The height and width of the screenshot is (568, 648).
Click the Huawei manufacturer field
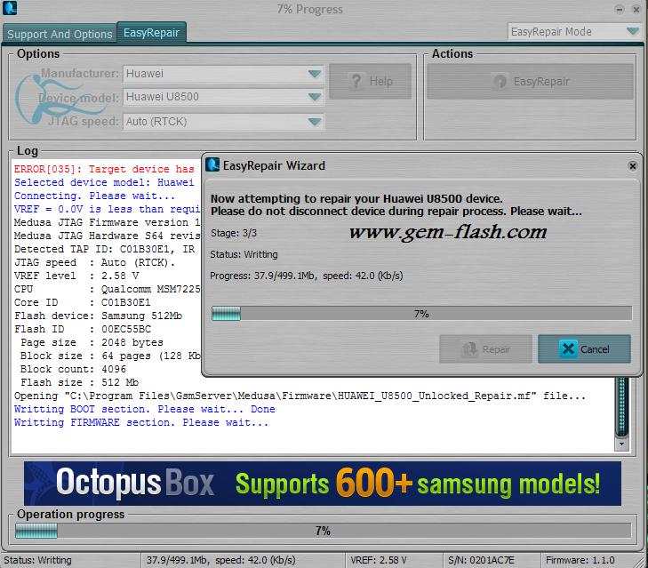tap(223, 74)
